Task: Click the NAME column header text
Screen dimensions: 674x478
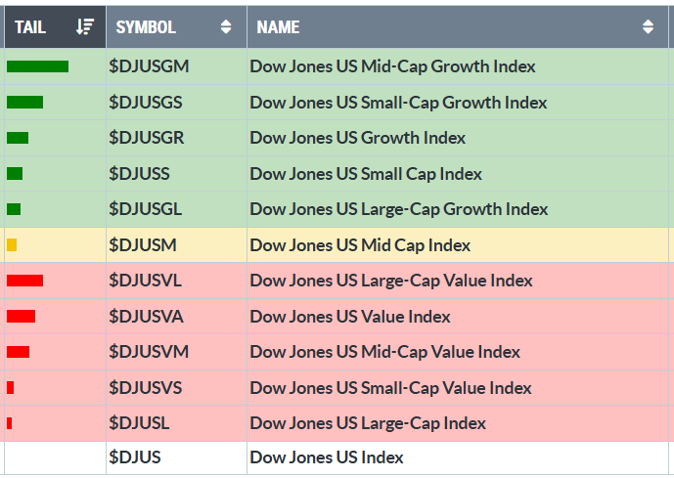Action: pos(278,27)
